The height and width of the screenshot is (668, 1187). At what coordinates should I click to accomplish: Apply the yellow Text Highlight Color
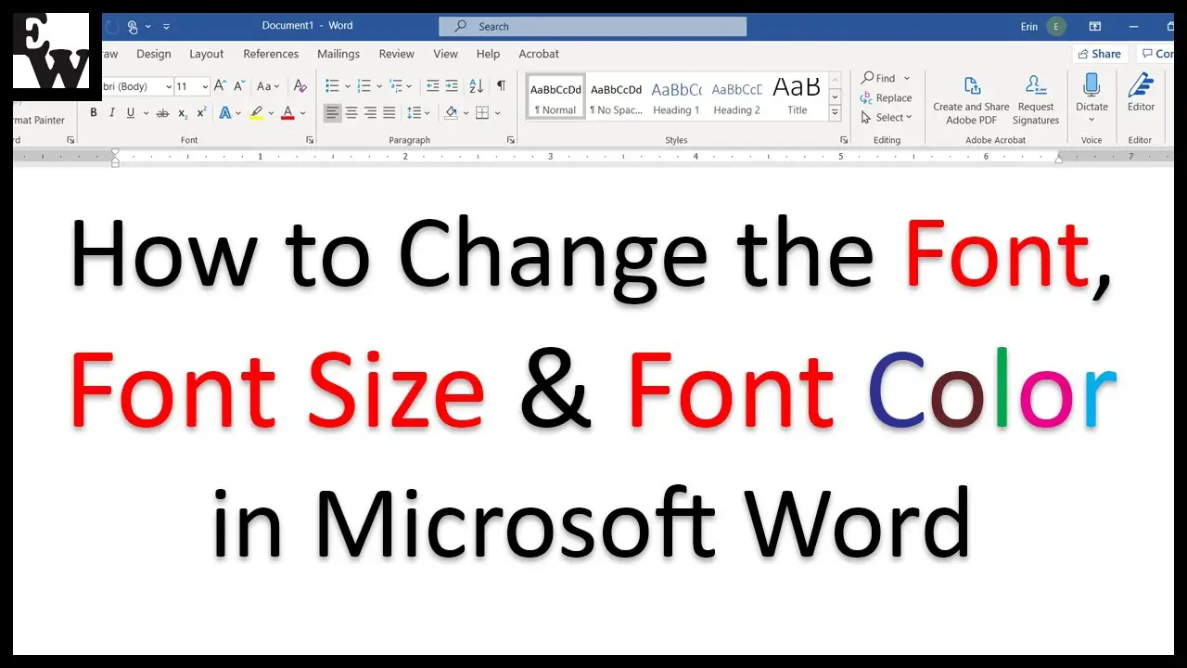tap(257, 113)
